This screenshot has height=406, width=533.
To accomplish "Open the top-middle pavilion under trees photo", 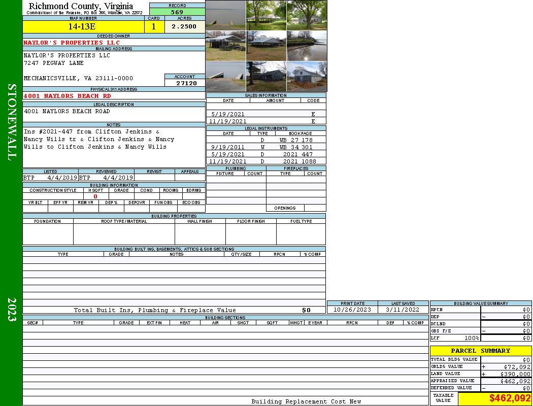I will (266, 15).
